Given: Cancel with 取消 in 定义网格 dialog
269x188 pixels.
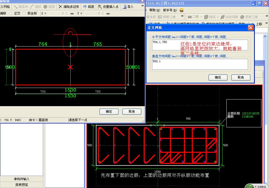Looking at the screenshot, I should click(241, 77).
